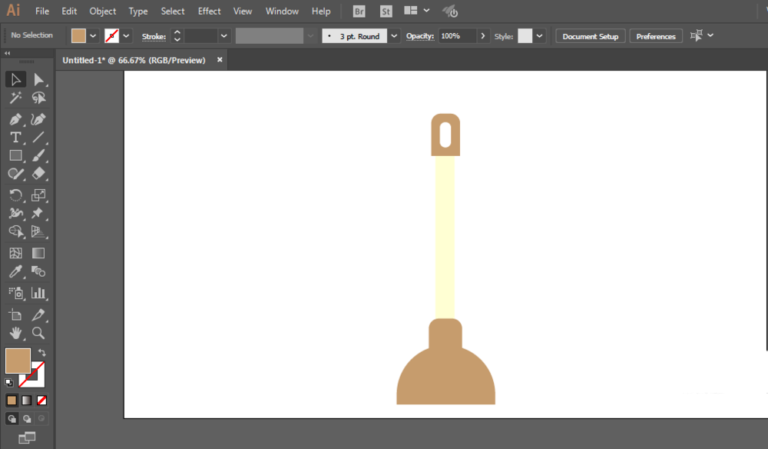This screenshot has width=768, height=449.
Task: Select the Rotate tool
Action: [x=15, y=195]
